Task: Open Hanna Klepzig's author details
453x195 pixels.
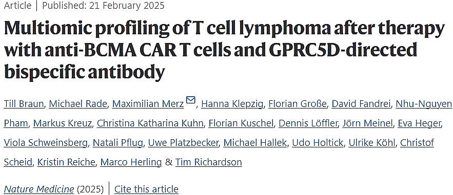Action: 232,104
